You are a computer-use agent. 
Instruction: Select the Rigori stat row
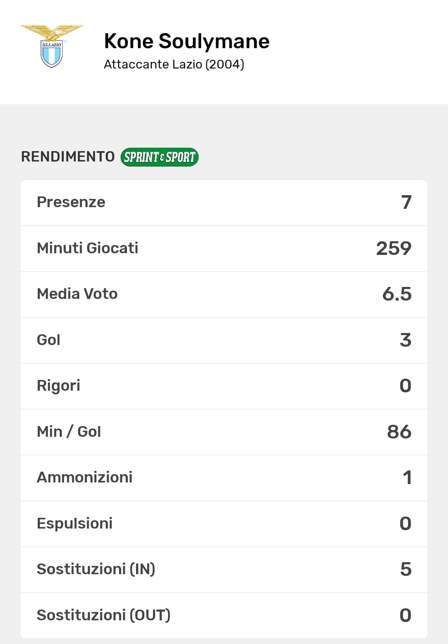pos(224,386)
